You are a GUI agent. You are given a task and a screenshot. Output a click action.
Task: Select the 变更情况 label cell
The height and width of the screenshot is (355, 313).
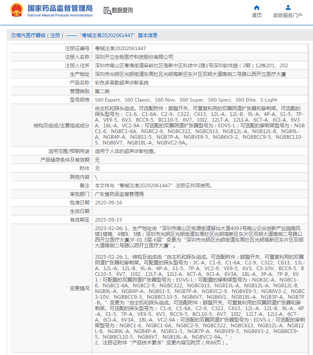(51, 288)
